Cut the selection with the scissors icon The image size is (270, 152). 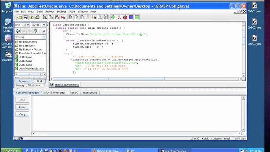coord(45,17)
